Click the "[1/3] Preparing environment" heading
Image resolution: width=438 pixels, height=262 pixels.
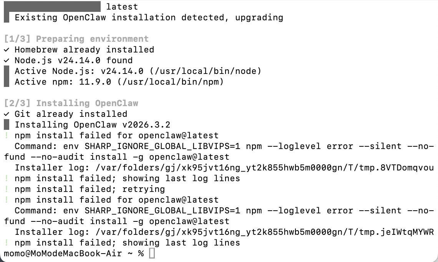coord(76,39)
